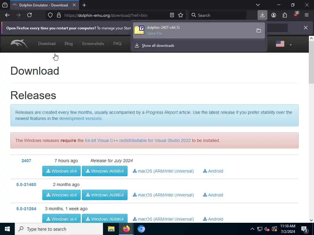Click the uBlock extension icon

click(296, 15)
